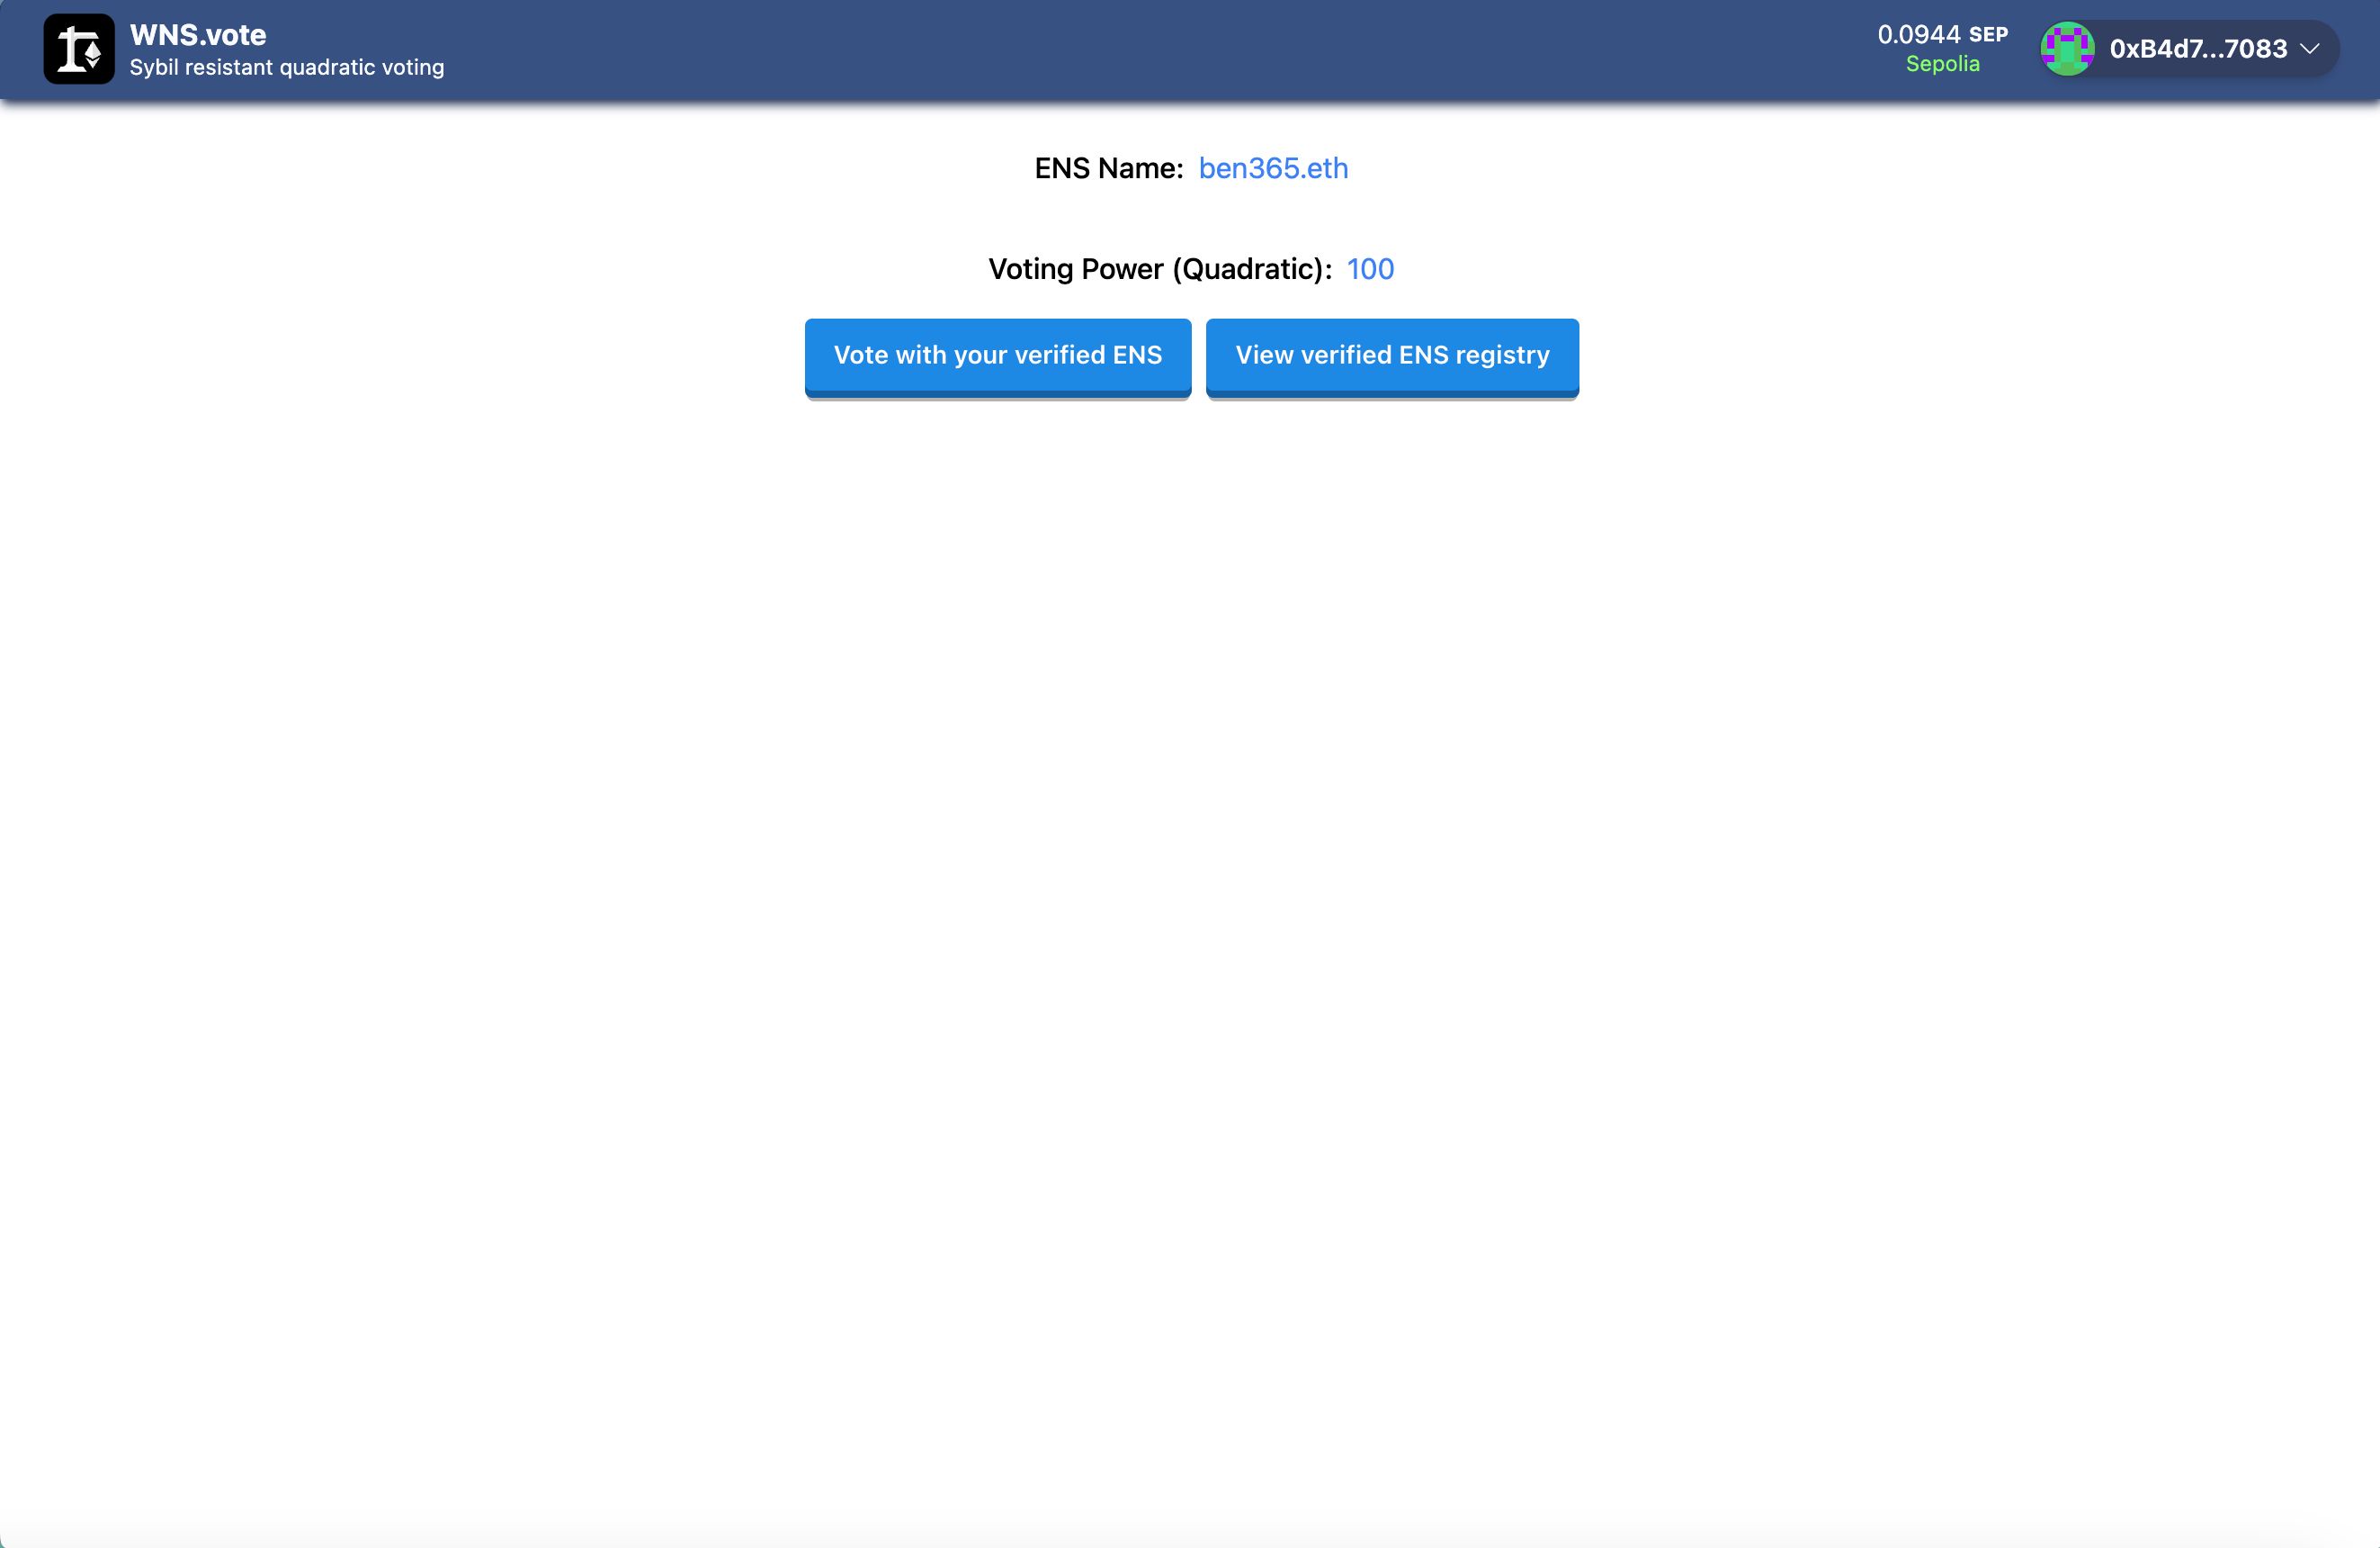Select the Sepolia network label
This screenshot has width=2380, height=1548.
point(1942,64)
